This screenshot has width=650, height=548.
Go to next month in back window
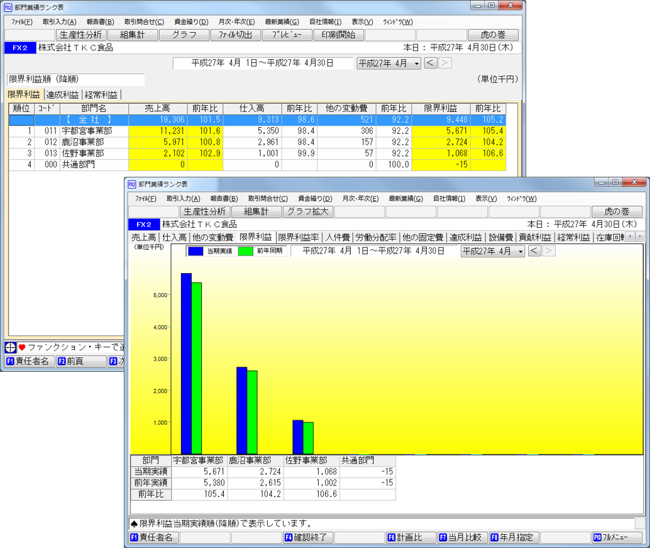445,63
